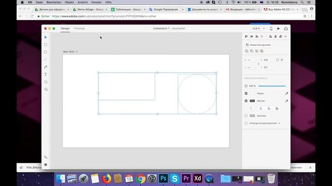Switch to Meine Ablage Chrome tab
Screen dimensions: 332x186
(90, 9)
